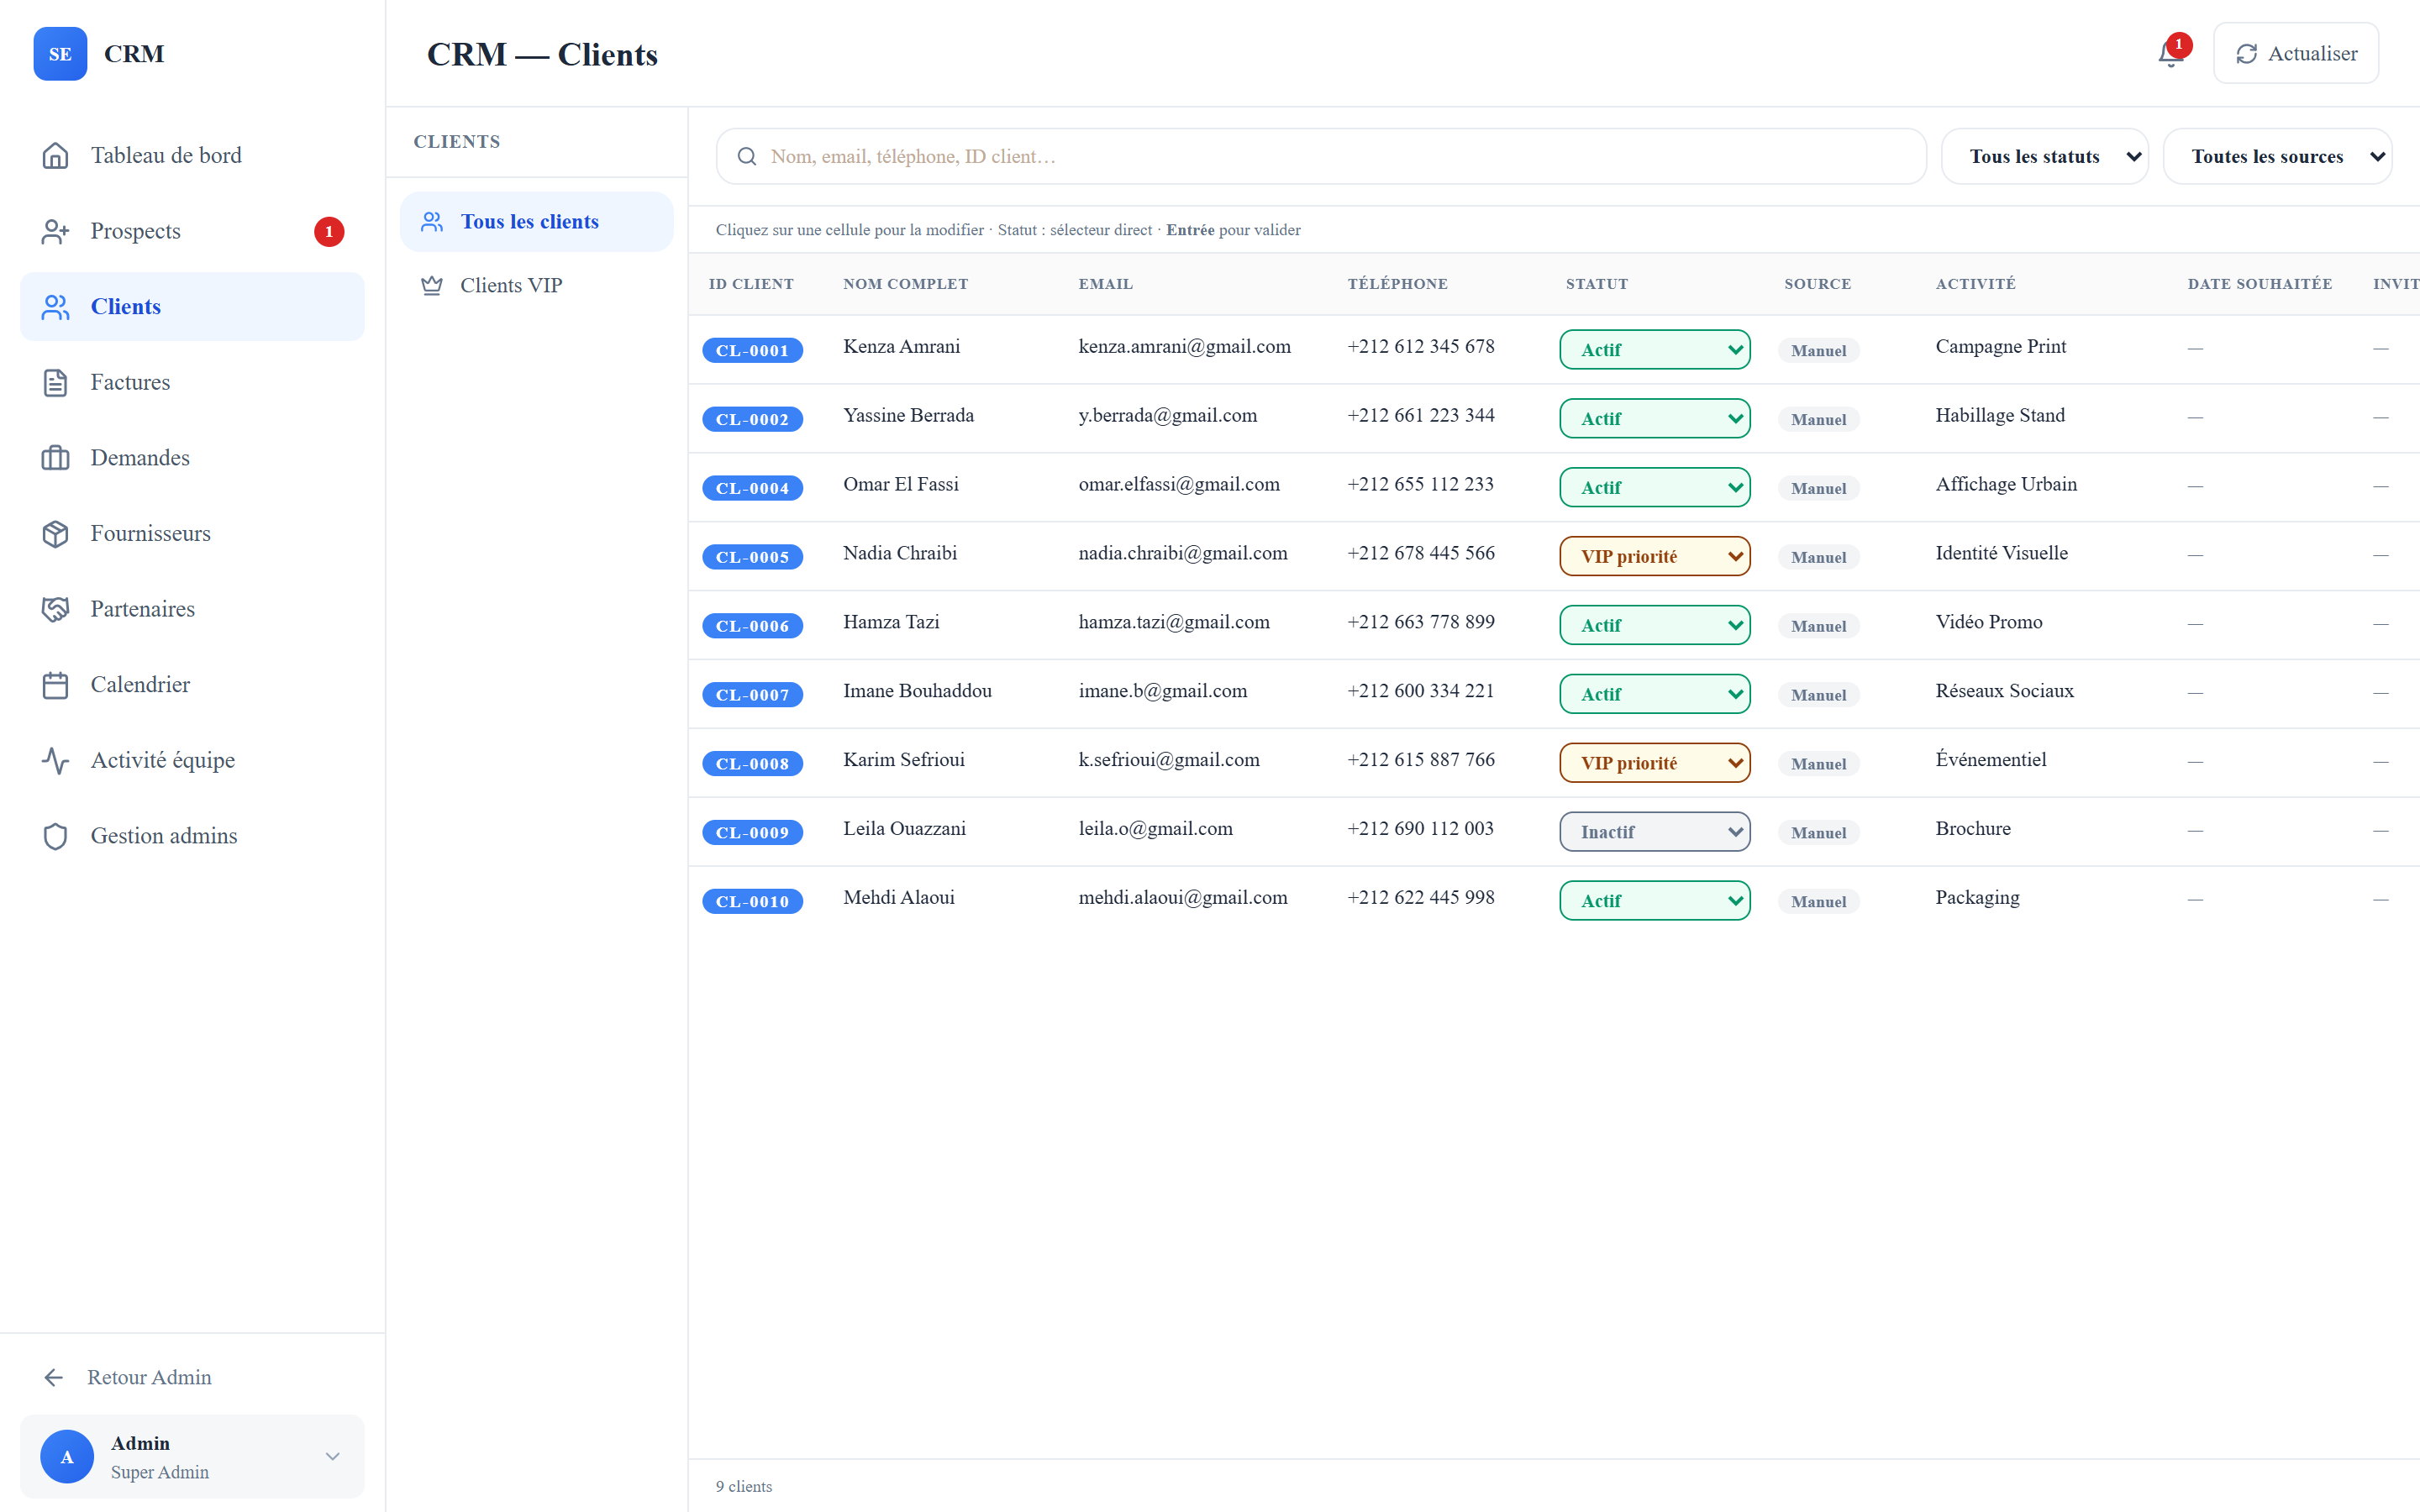
Task: Click the Calendrier calendar icon
Action: 56,685
